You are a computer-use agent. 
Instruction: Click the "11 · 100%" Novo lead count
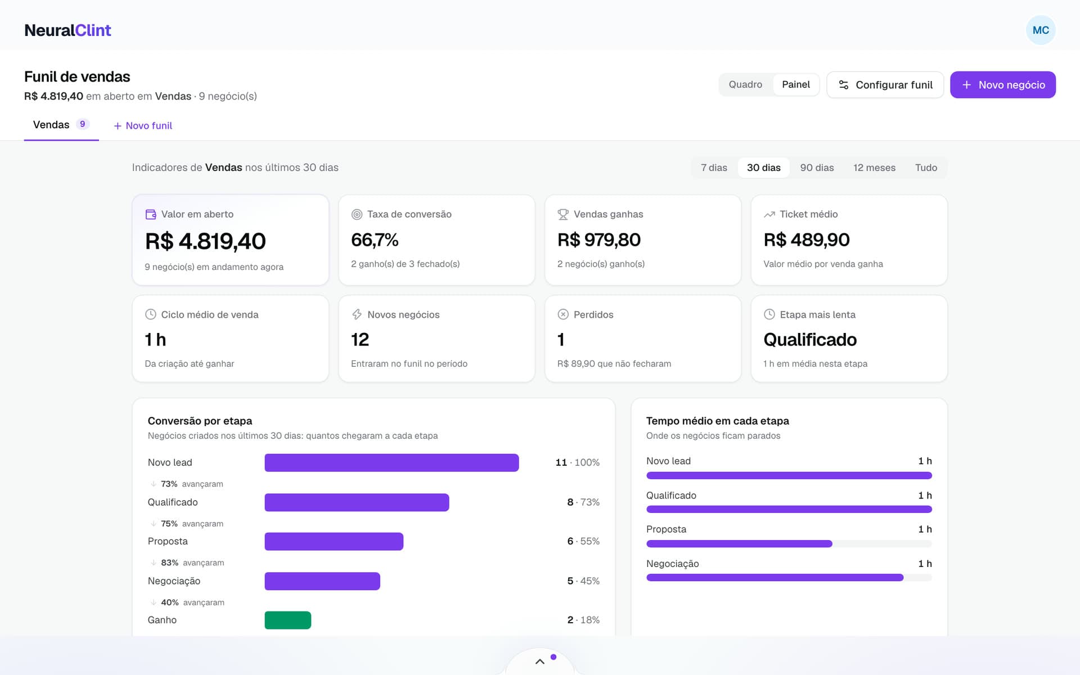[577, 462]
